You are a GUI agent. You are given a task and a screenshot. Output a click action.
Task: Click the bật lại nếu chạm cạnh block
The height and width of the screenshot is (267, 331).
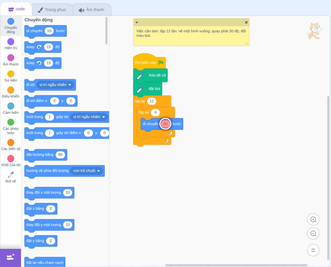pyautogui.click(x=45, y=262)
